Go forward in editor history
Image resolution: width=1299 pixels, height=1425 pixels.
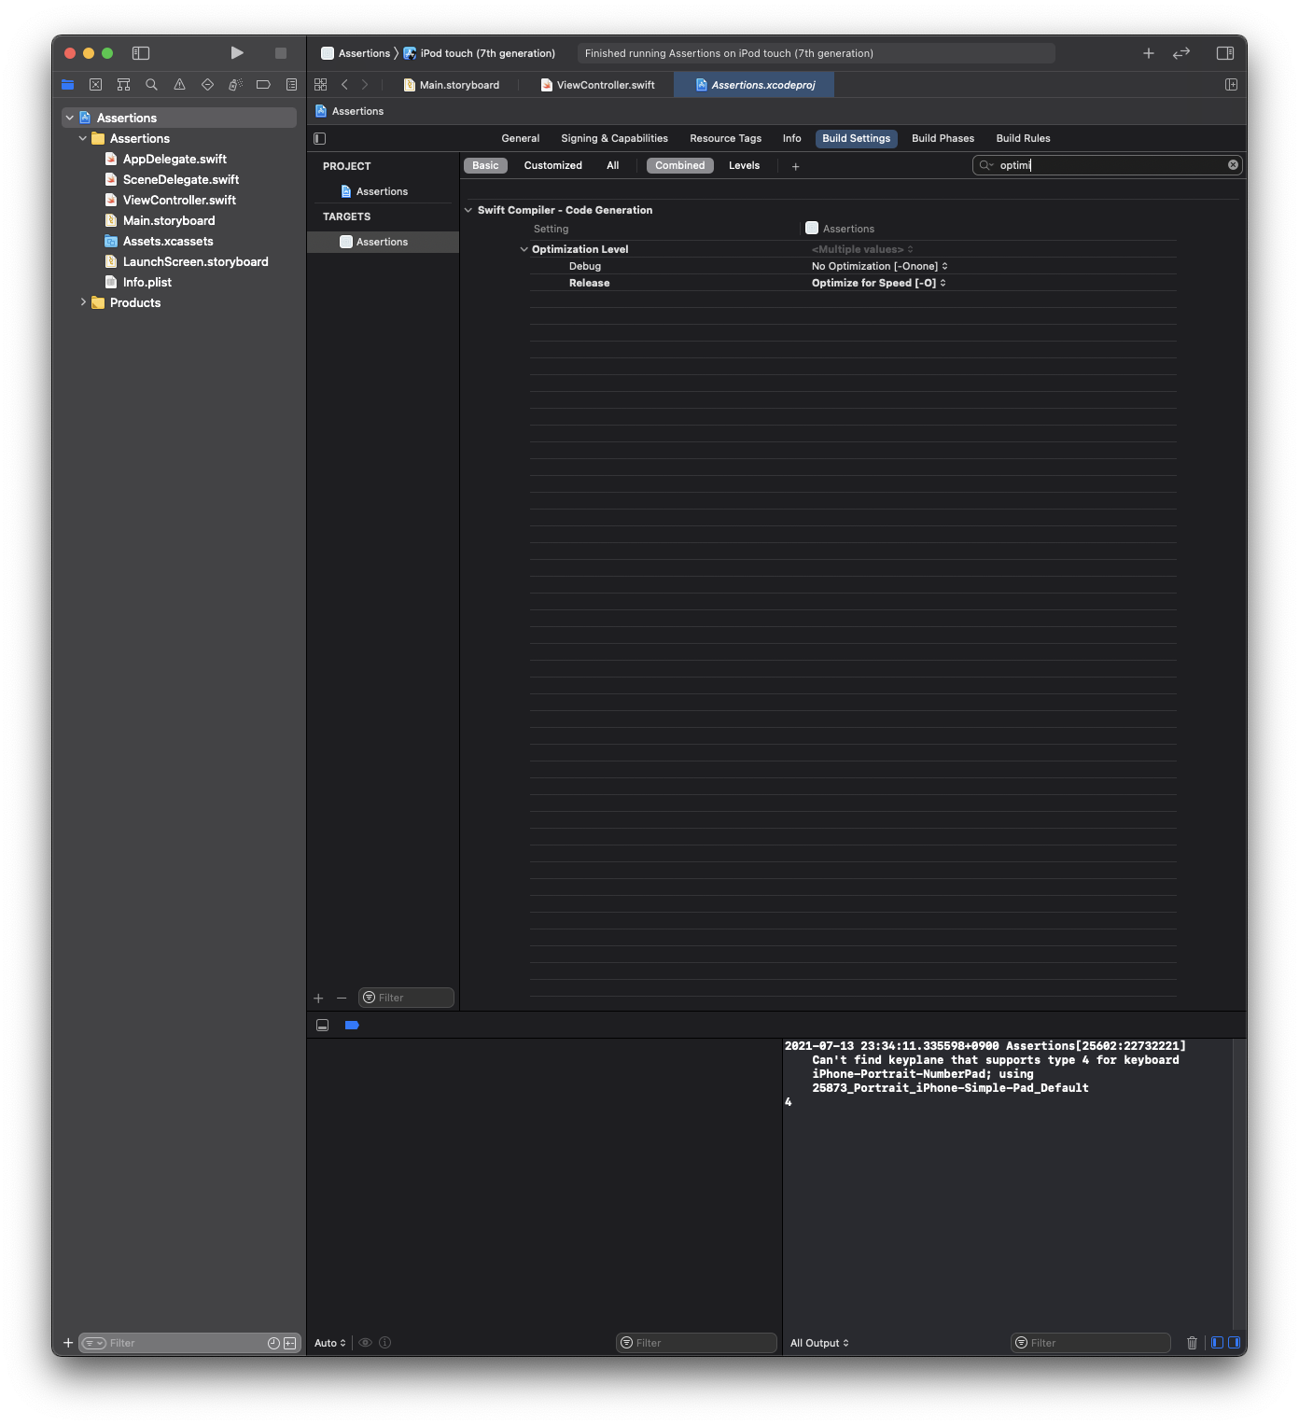365,85
